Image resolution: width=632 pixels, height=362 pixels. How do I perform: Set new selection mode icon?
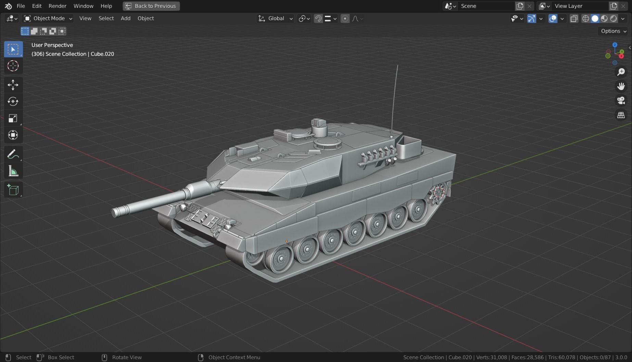click(x=25, y=31)
